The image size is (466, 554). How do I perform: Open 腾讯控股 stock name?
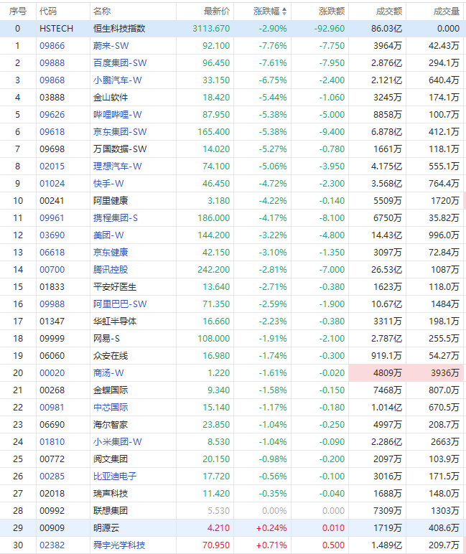pyautogui.click(x=111, y=270)
